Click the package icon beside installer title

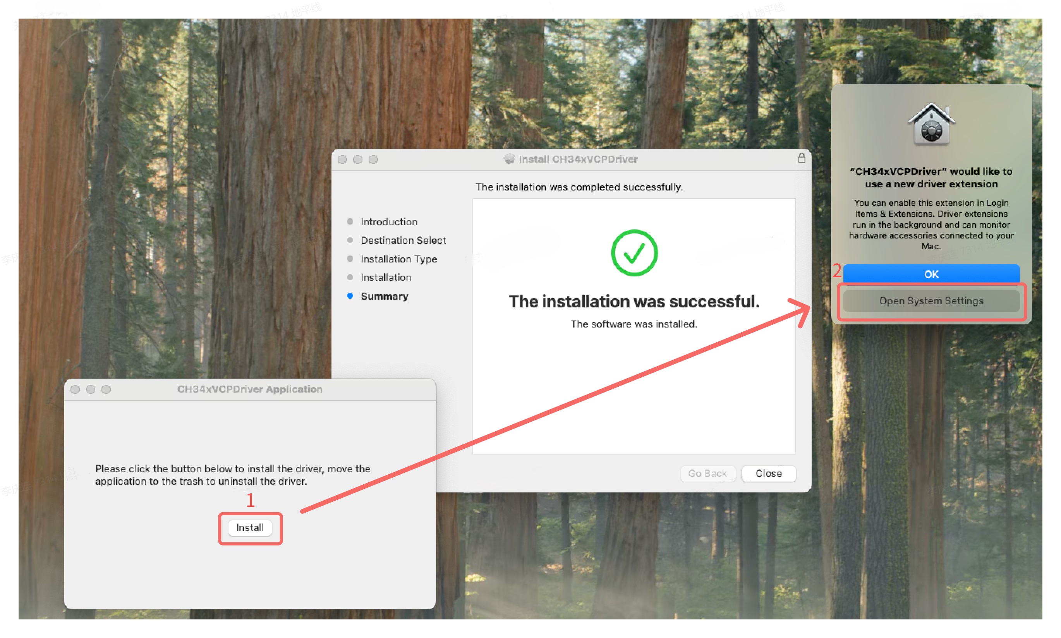click(x=509, y=159)
